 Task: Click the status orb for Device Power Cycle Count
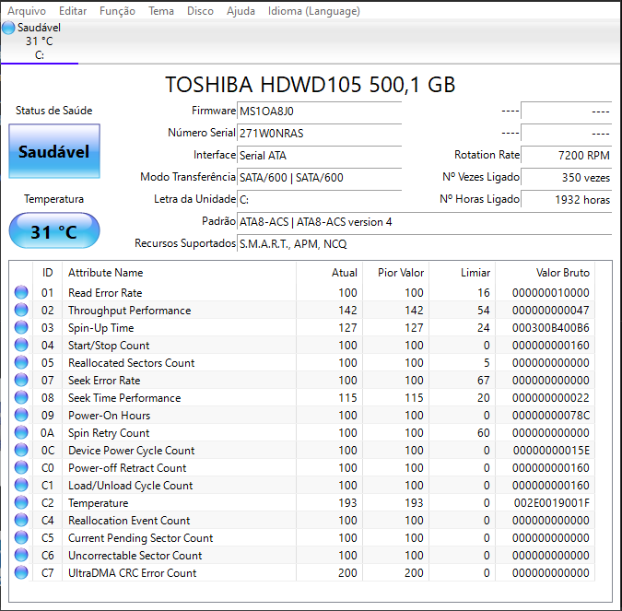[x=21, y=450]
